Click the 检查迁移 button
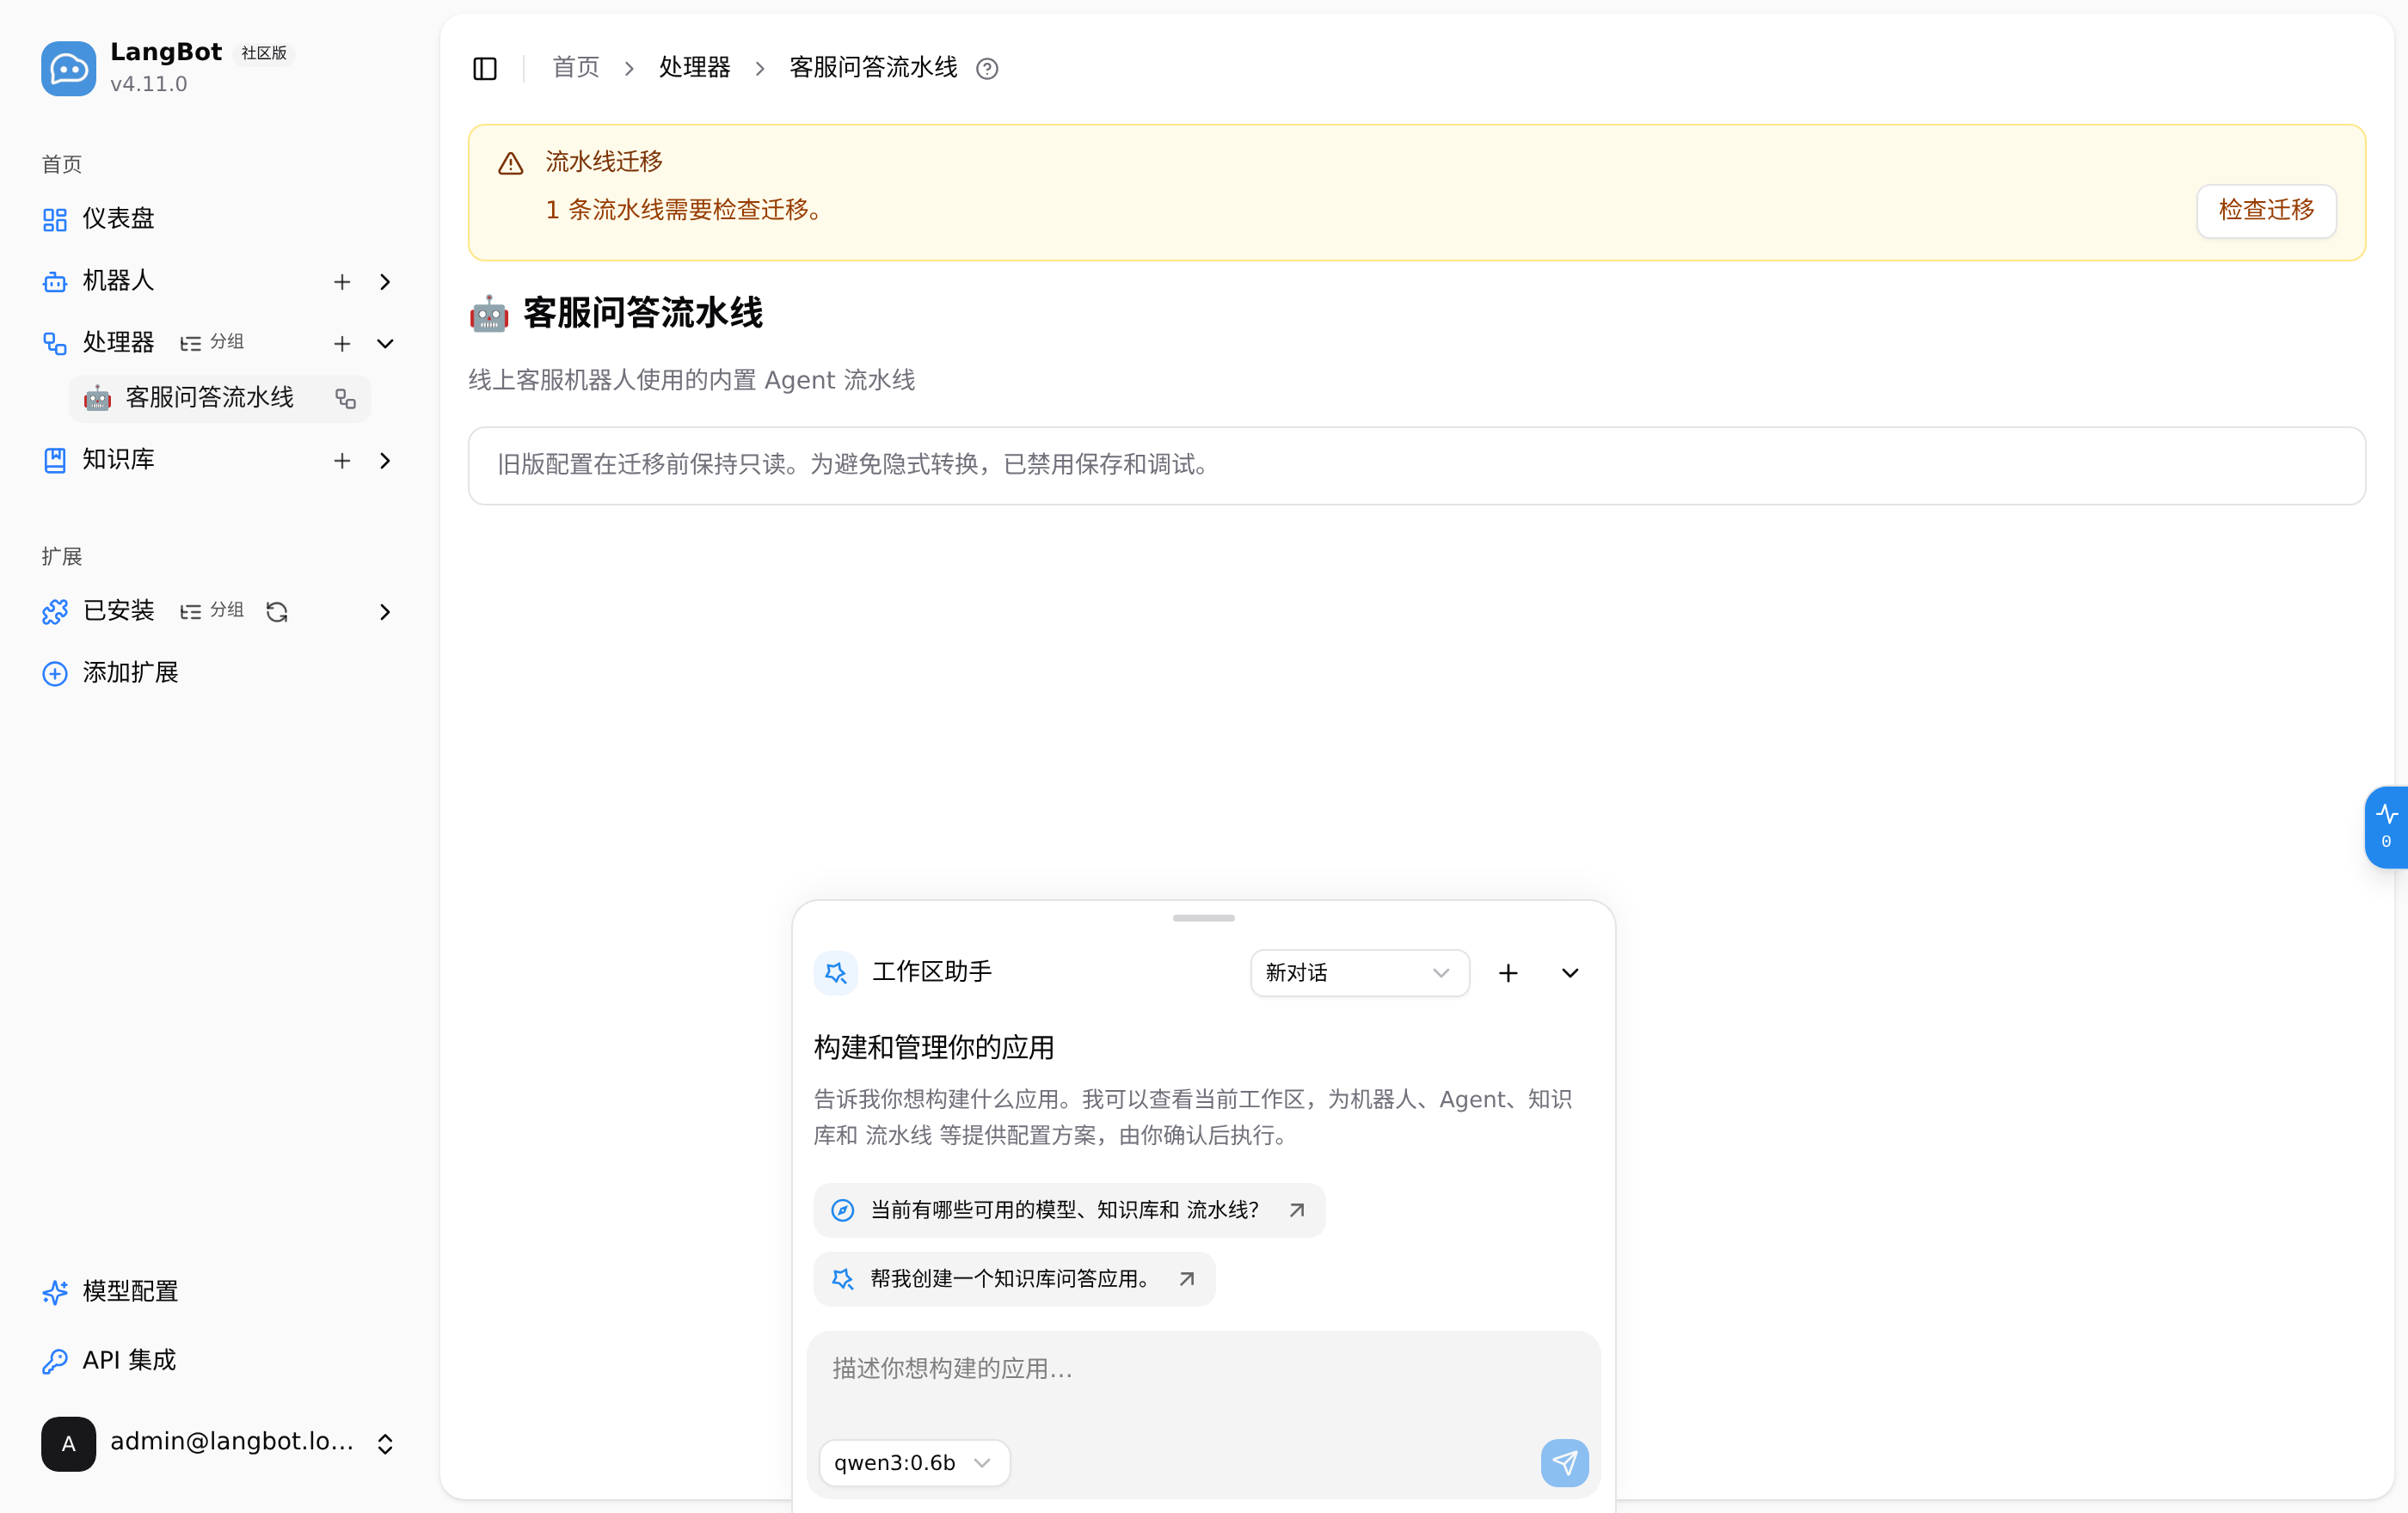 [2266, 210]
